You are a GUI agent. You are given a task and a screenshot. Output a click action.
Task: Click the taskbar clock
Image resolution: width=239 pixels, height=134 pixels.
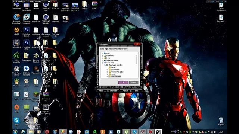coord(221,132)
